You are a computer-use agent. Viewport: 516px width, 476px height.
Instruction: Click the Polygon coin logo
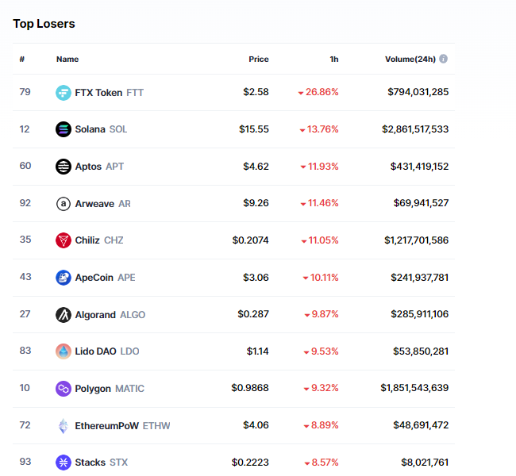pos(64,389)
